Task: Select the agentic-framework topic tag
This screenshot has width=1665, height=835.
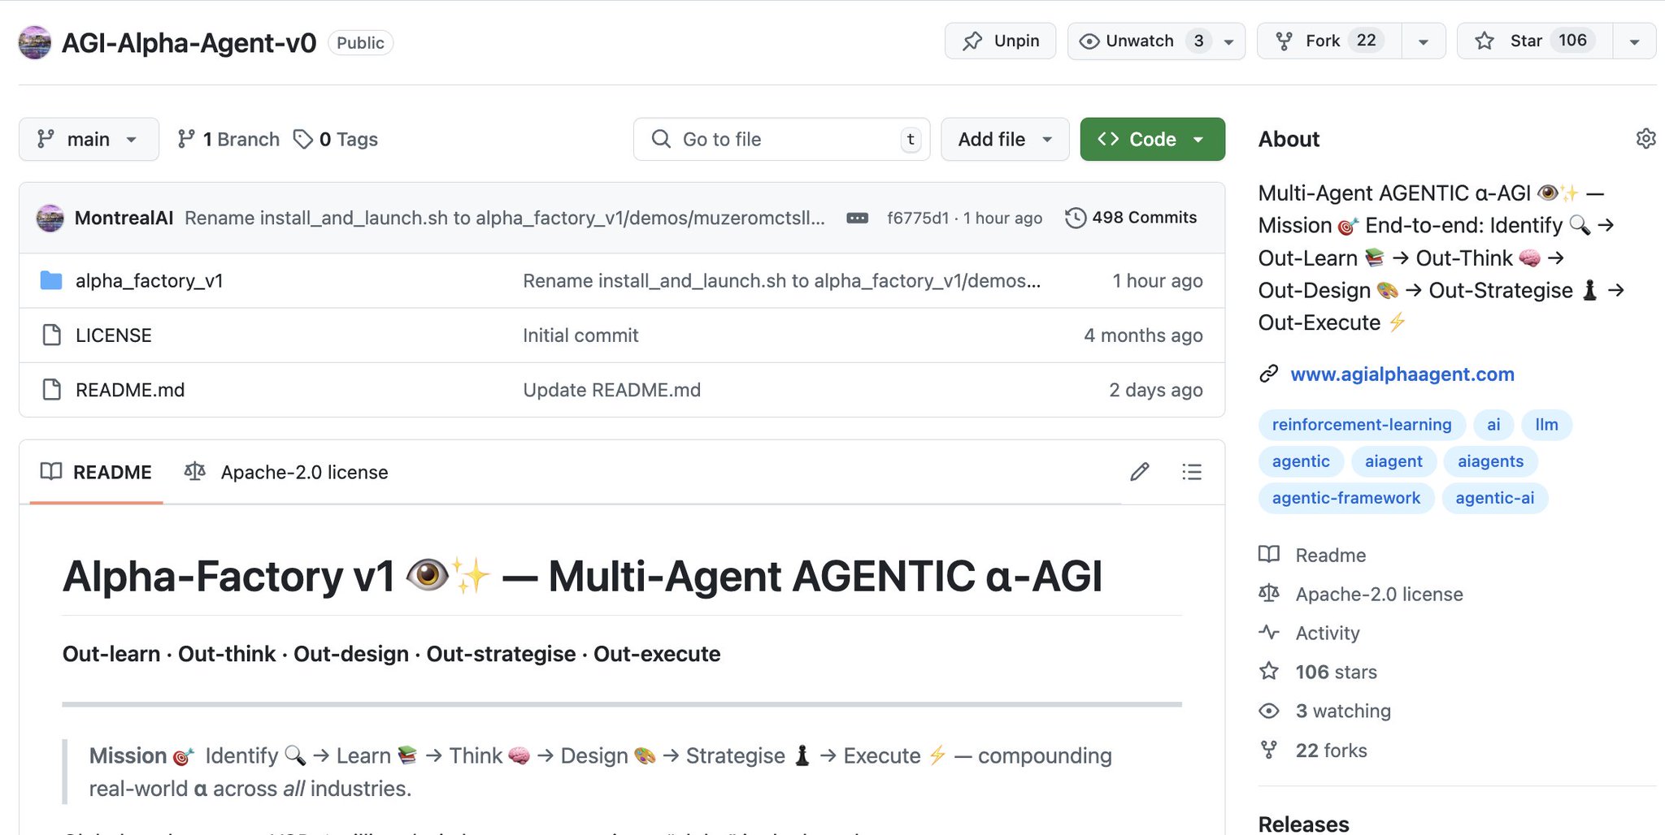Action: (x=1346, y=498)
